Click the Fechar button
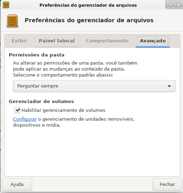Viewport: 183px width, 193px height. pos(167,185)
